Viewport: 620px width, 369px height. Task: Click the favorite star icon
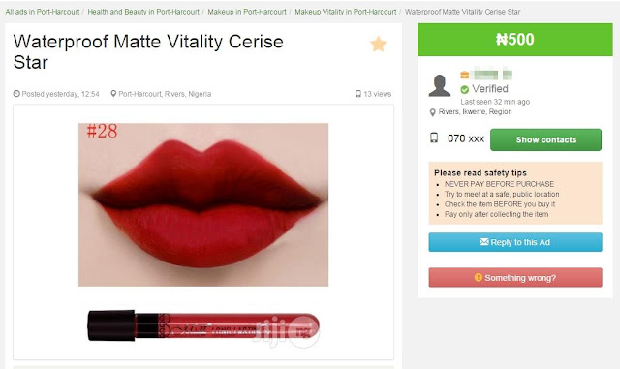[378, 44]
